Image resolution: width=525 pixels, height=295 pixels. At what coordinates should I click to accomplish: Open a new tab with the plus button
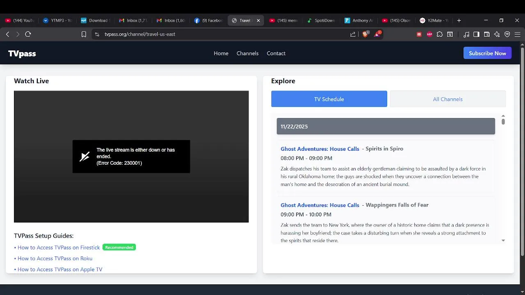[x=459, y=20]
